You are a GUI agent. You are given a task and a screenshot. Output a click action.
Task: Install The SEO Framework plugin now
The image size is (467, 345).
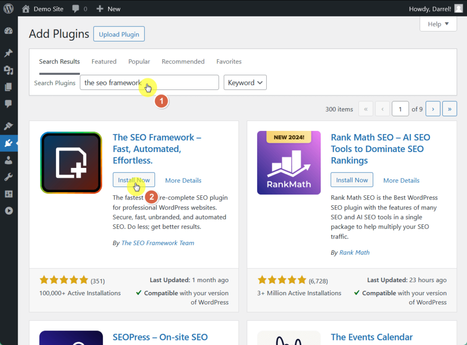pos(134,180)
